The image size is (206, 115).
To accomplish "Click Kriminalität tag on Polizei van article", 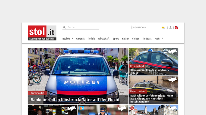I will (37, 93).
